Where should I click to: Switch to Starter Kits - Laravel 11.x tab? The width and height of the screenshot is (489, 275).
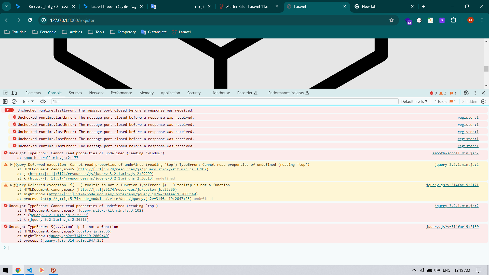[x=248, y=7]
